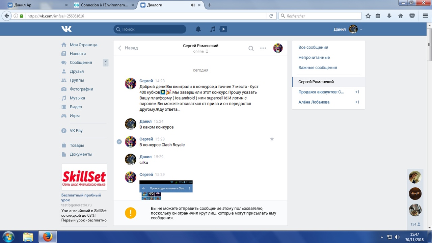The image size is (432, 243).
Task: Click the VK logo in header
Action: point(66,29)
